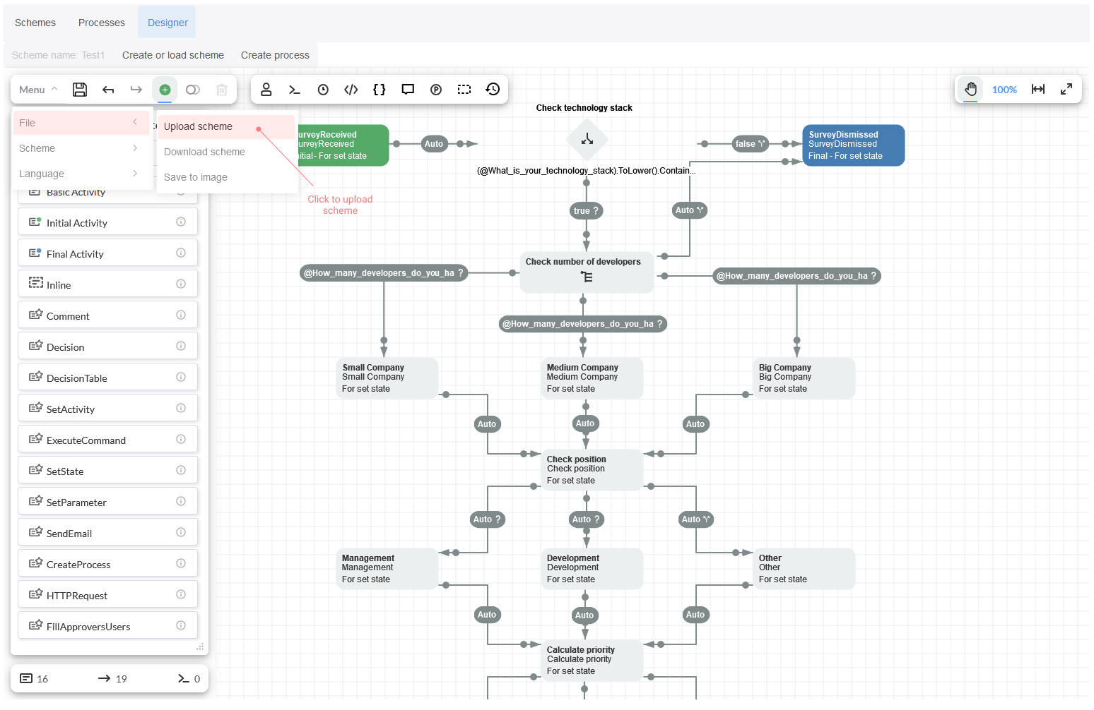Click the green add element button
The width and height of the screenshot is (1094, 710).
tap(165, 90)
